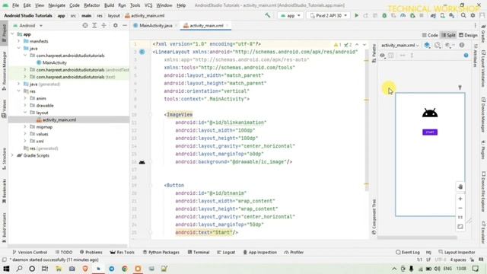Viewport: 487px width, 274px height.
Task: Toggle the Build Variants tool window
Action: pos(4,228)
